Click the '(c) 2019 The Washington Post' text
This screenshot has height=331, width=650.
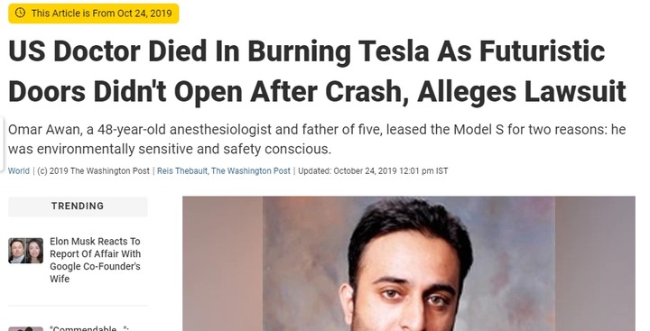(x=93, y=171)
